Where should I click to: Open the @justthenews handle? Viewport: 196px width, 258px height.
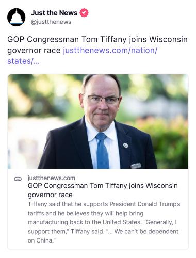(x=51, y=22)
